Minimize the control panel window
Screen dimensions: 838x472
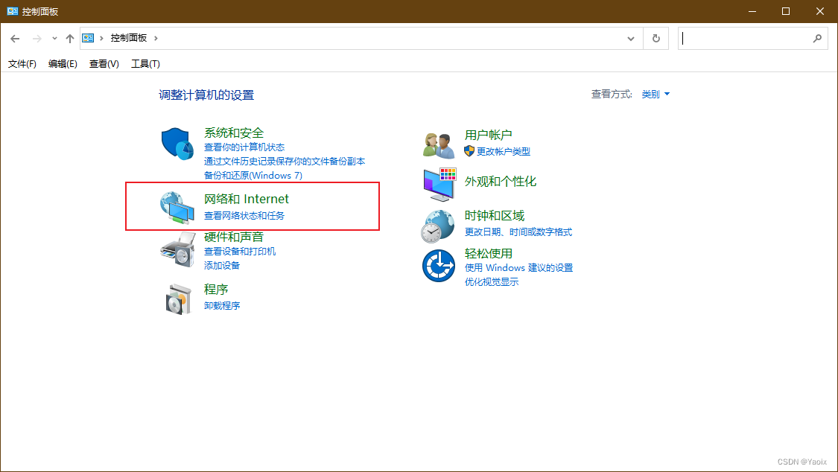coord(752,11)
